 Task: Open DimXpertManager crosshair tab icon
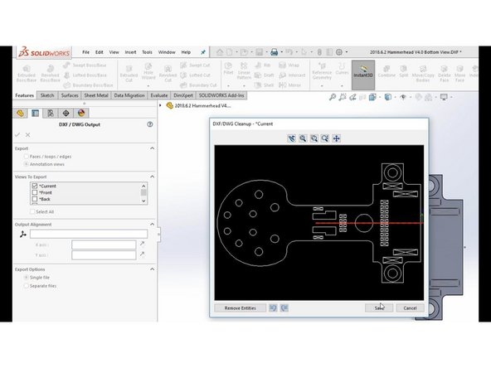coord(66,113)
